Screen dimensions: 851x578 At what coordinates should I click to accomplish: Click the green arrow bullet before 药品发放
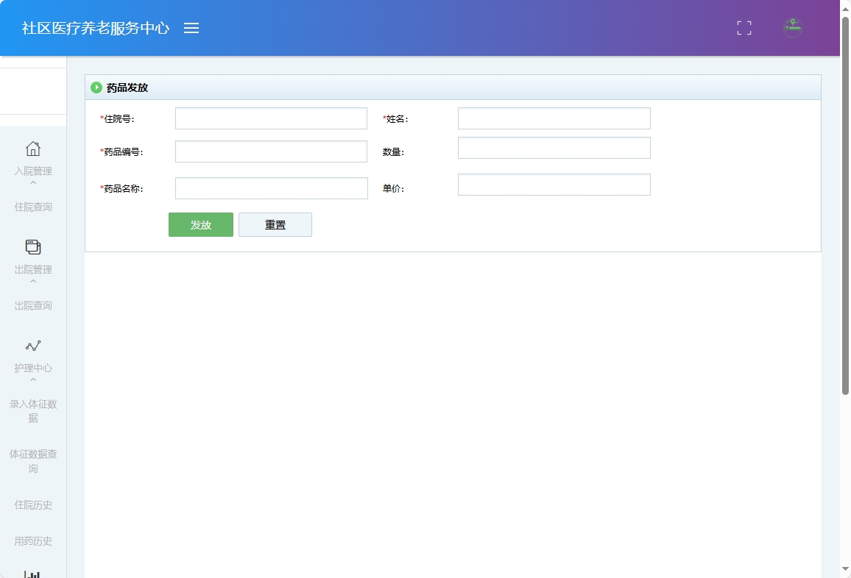(x=96, y=87)
